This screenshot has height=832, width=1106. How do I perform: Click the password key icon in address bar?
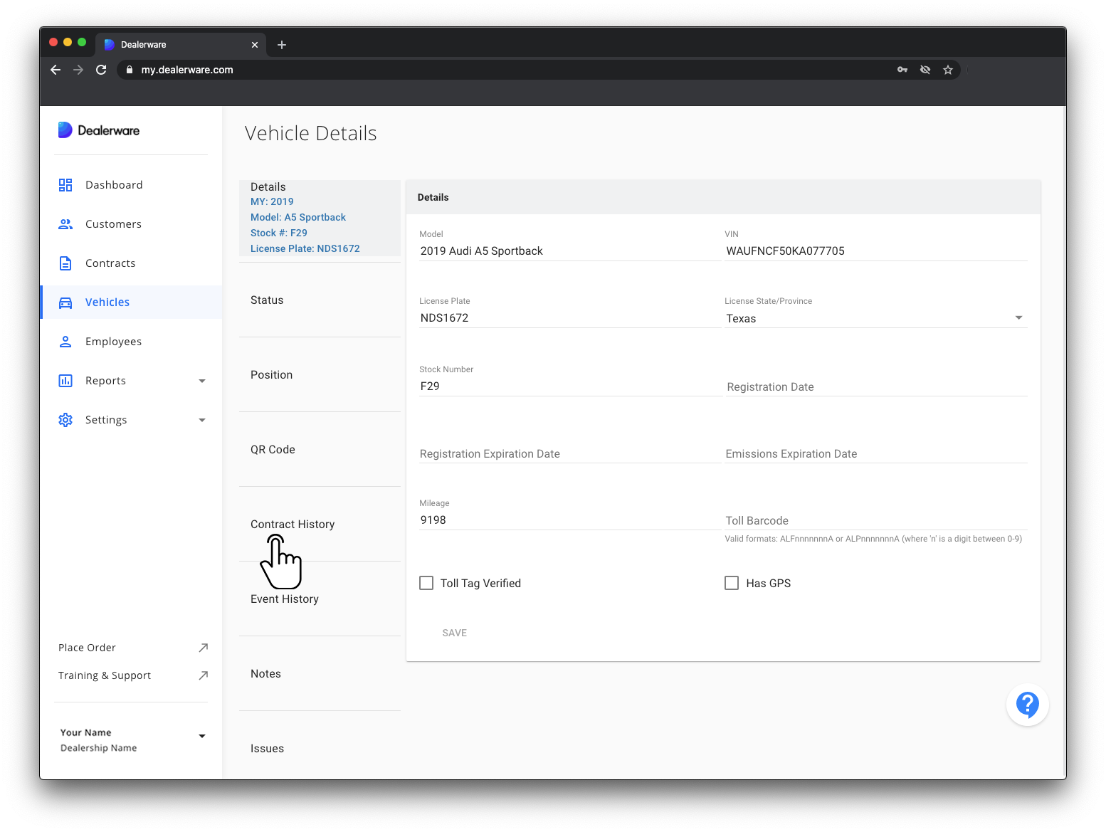[x=902, y=70]
